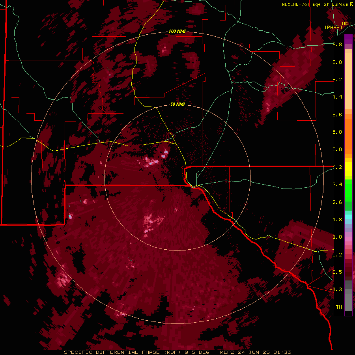Screen dimensions: 355x355
Task: Click the 1.8 scale value
Action: click(337, 219)
